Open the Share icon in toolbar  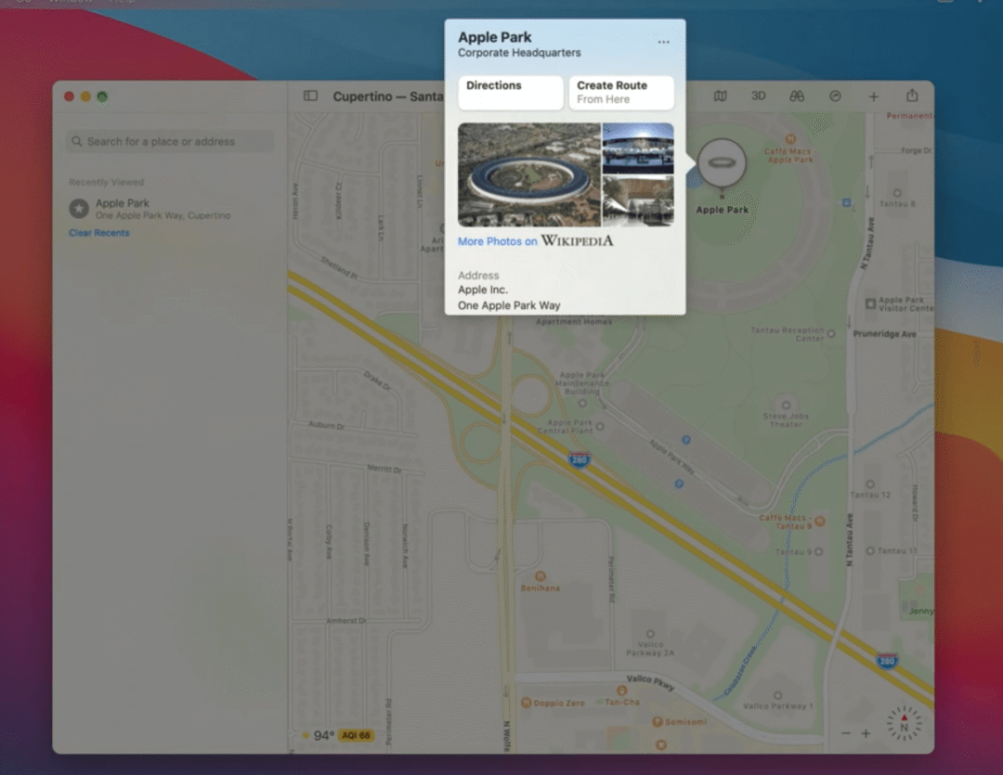pos(912,96)
